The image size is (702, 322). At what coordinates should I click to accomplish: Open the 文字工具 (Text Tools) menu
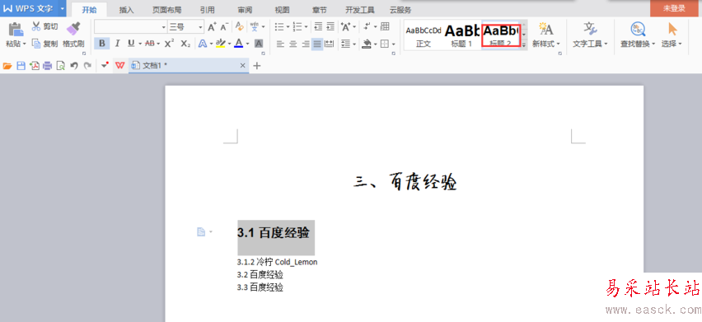pos(590,35)
